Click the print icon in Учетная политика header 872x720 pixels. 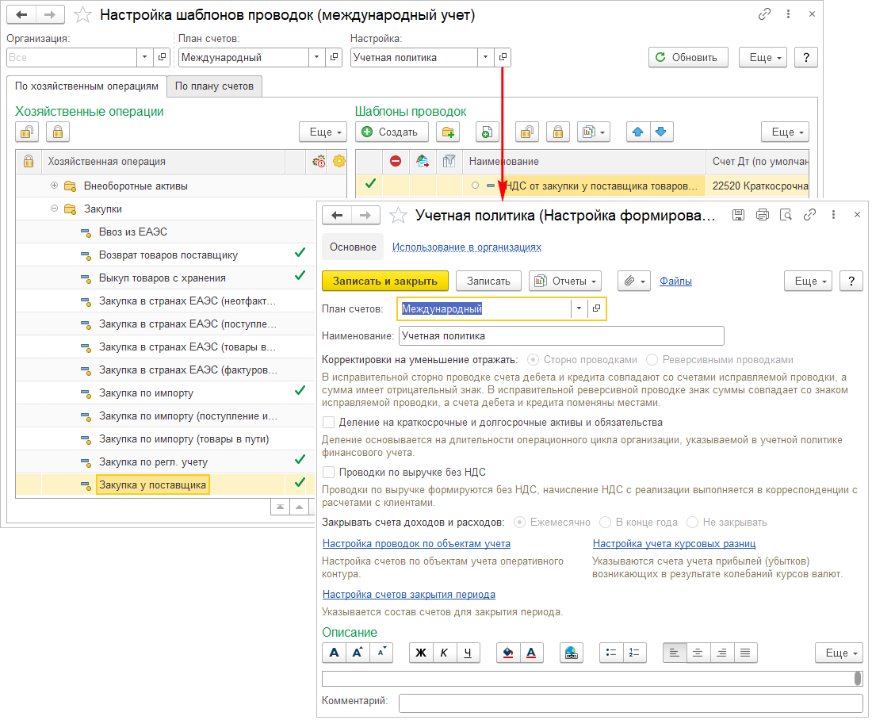click(763, 215)
